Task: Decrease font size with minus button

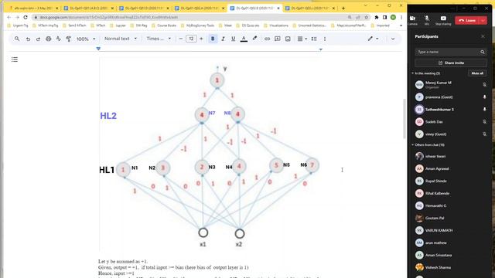Action: [181, 39]
